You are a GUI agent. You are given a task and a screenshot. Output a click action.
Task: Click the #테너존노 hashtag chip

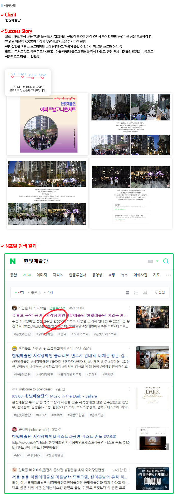tap(34, 455)
